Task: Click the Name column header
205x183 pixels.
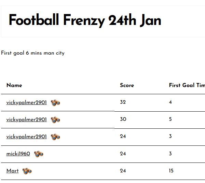Action: (14, 85)
